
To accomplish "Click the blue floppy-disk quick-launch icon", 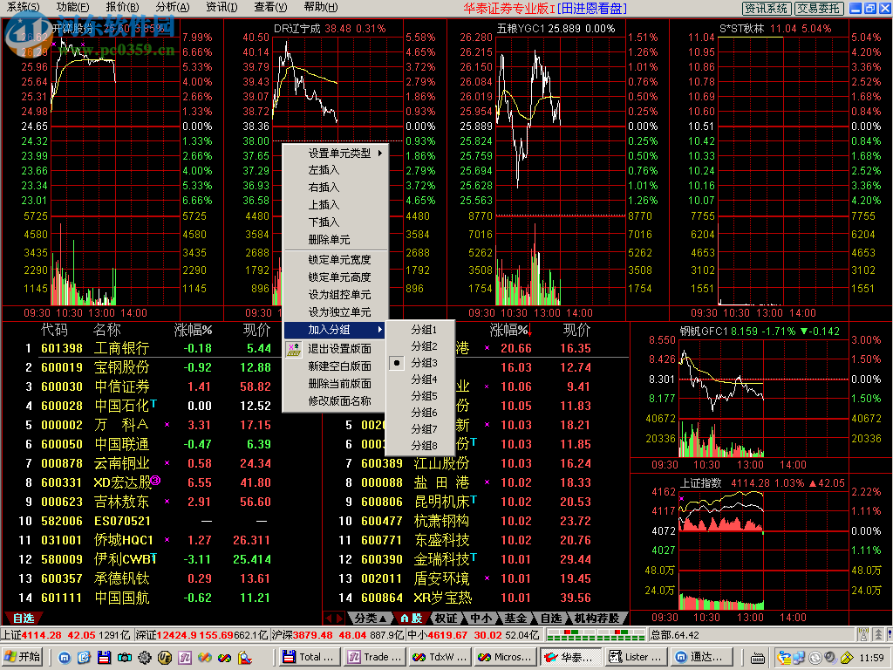I will [x=105, y=658].
